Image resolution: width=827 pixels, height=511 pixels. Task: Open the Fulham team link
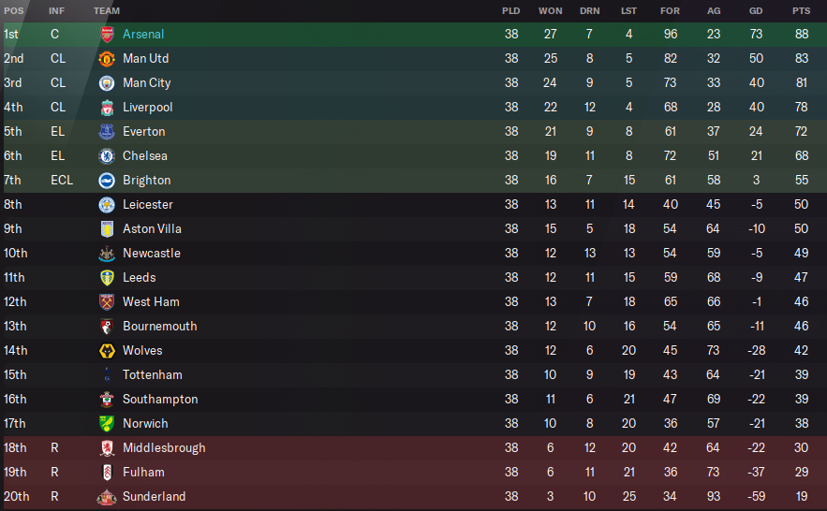tap(143, 473)
